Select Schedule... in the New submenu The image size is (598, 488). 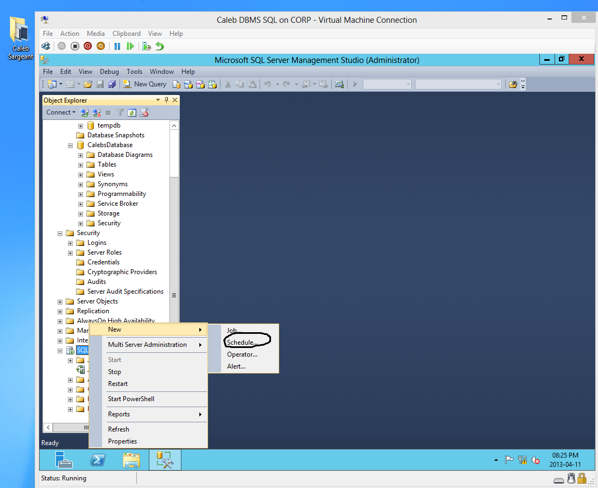pos(242,343)
